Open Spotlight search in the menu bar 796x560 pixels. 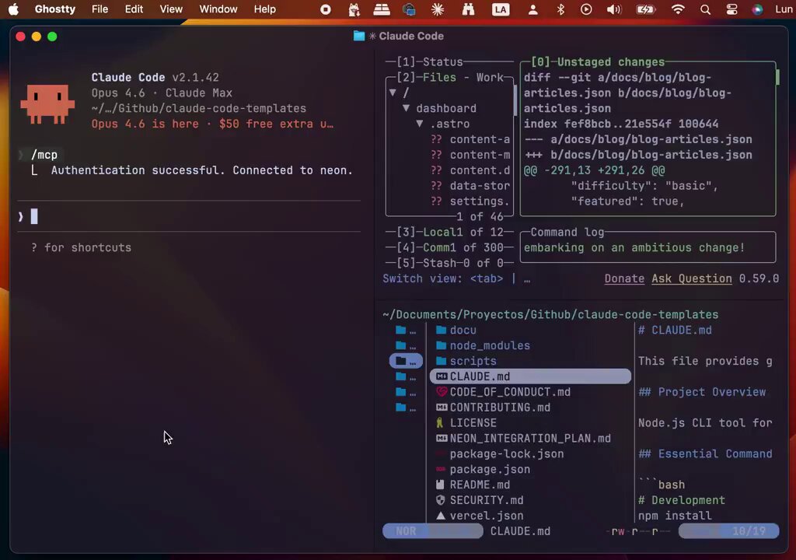tap(705, 9)
